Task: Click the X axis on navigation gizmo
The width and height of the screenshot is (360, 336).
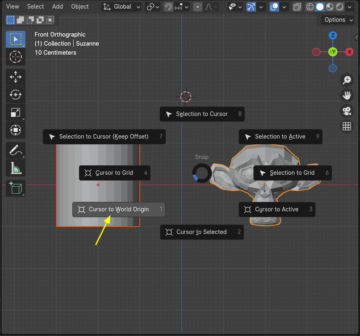Action: click(349, 52)
